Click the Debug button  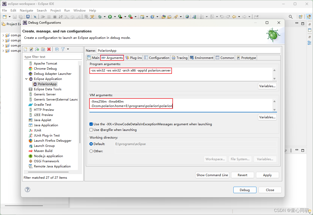245,190
